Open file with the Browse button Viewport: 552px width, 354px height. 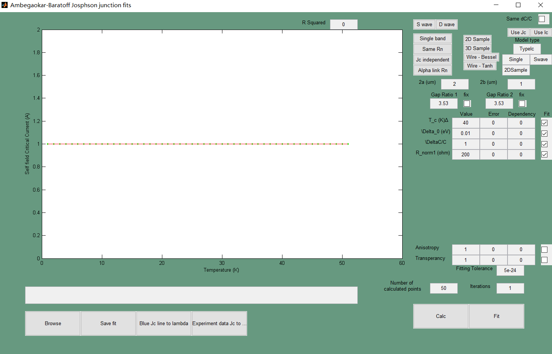(x=53, y=324)
